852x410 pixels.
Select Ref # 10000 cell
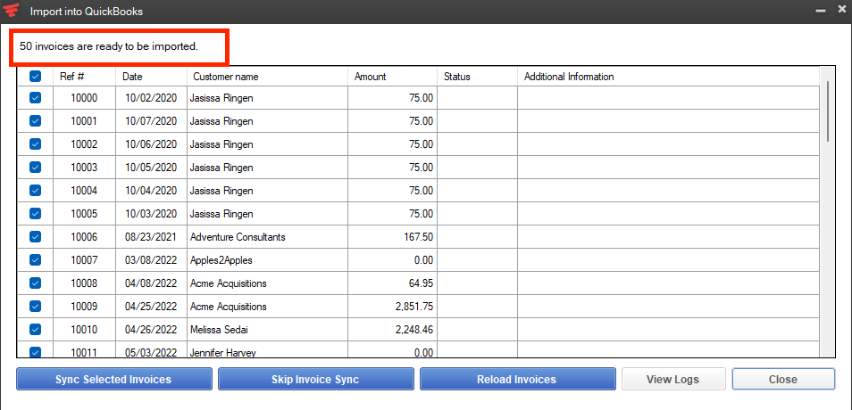84,98
